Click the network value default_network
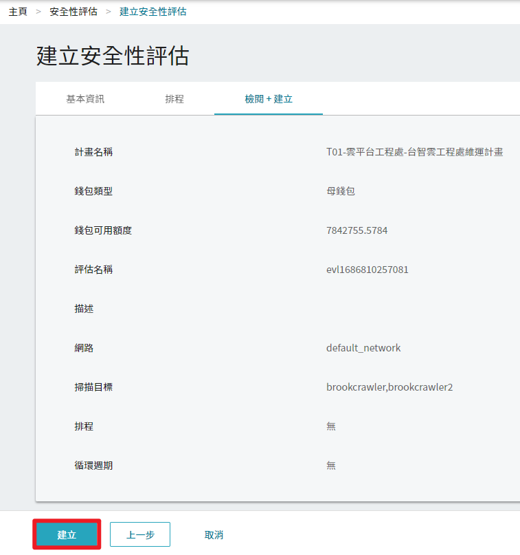 (x=363, y=348)
